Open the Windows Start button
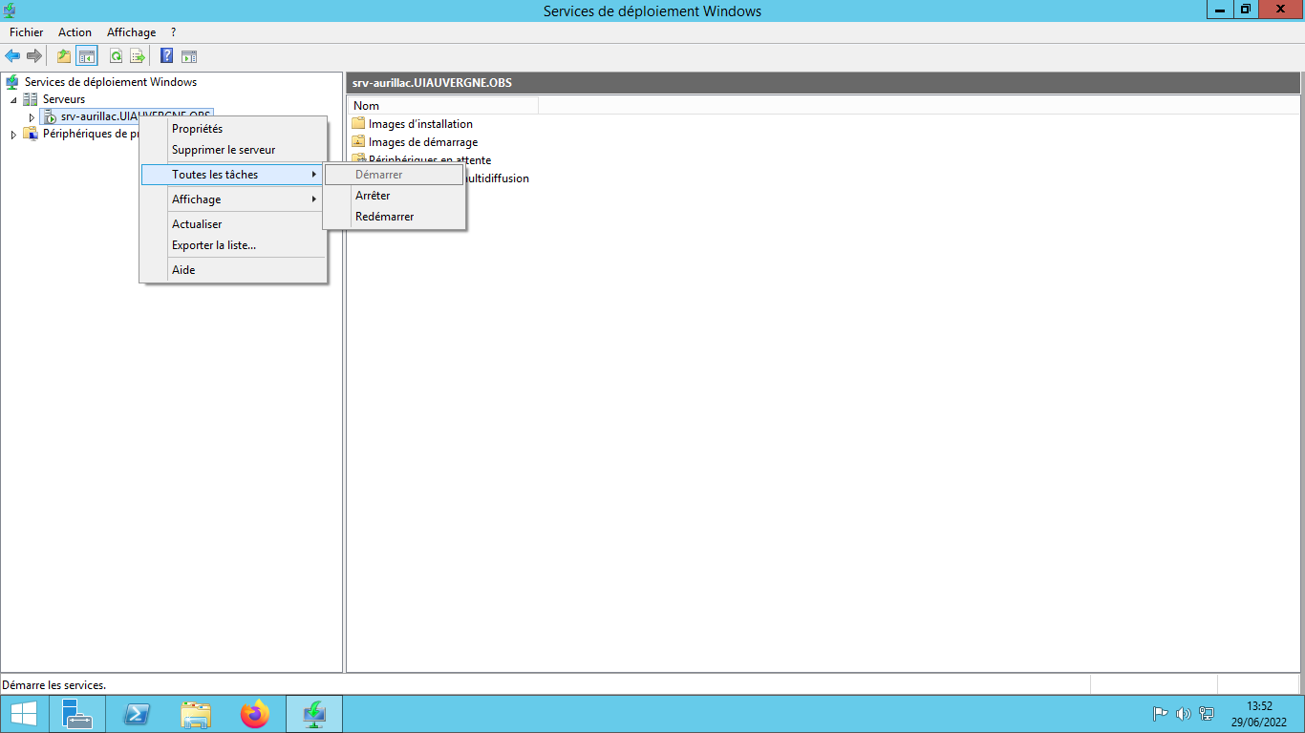Viewport: 1305px width, 733px height. click(x=23, y=714)
